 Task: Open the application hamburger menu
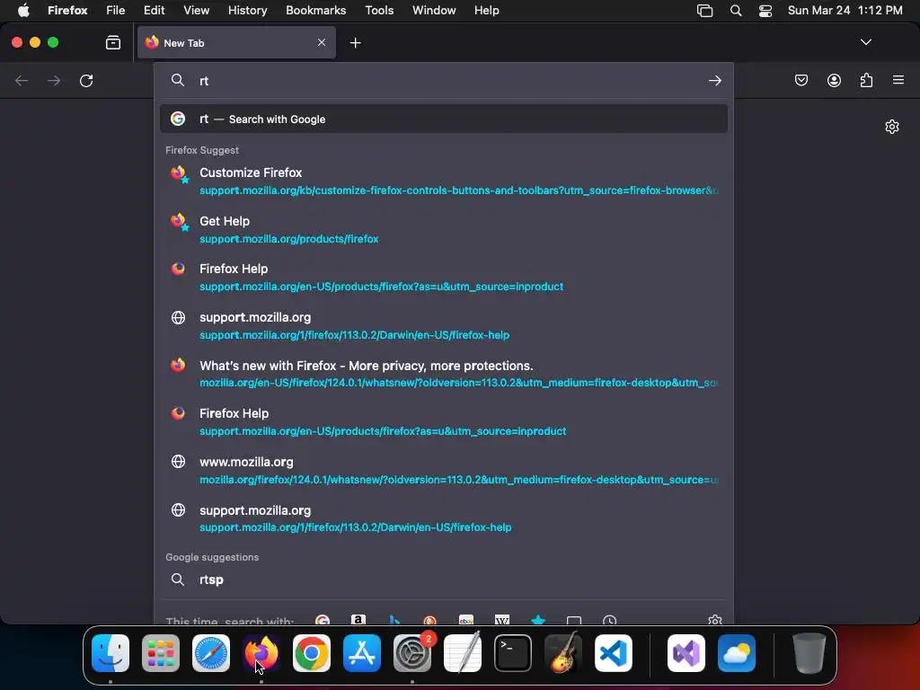[x=898, y=80]
